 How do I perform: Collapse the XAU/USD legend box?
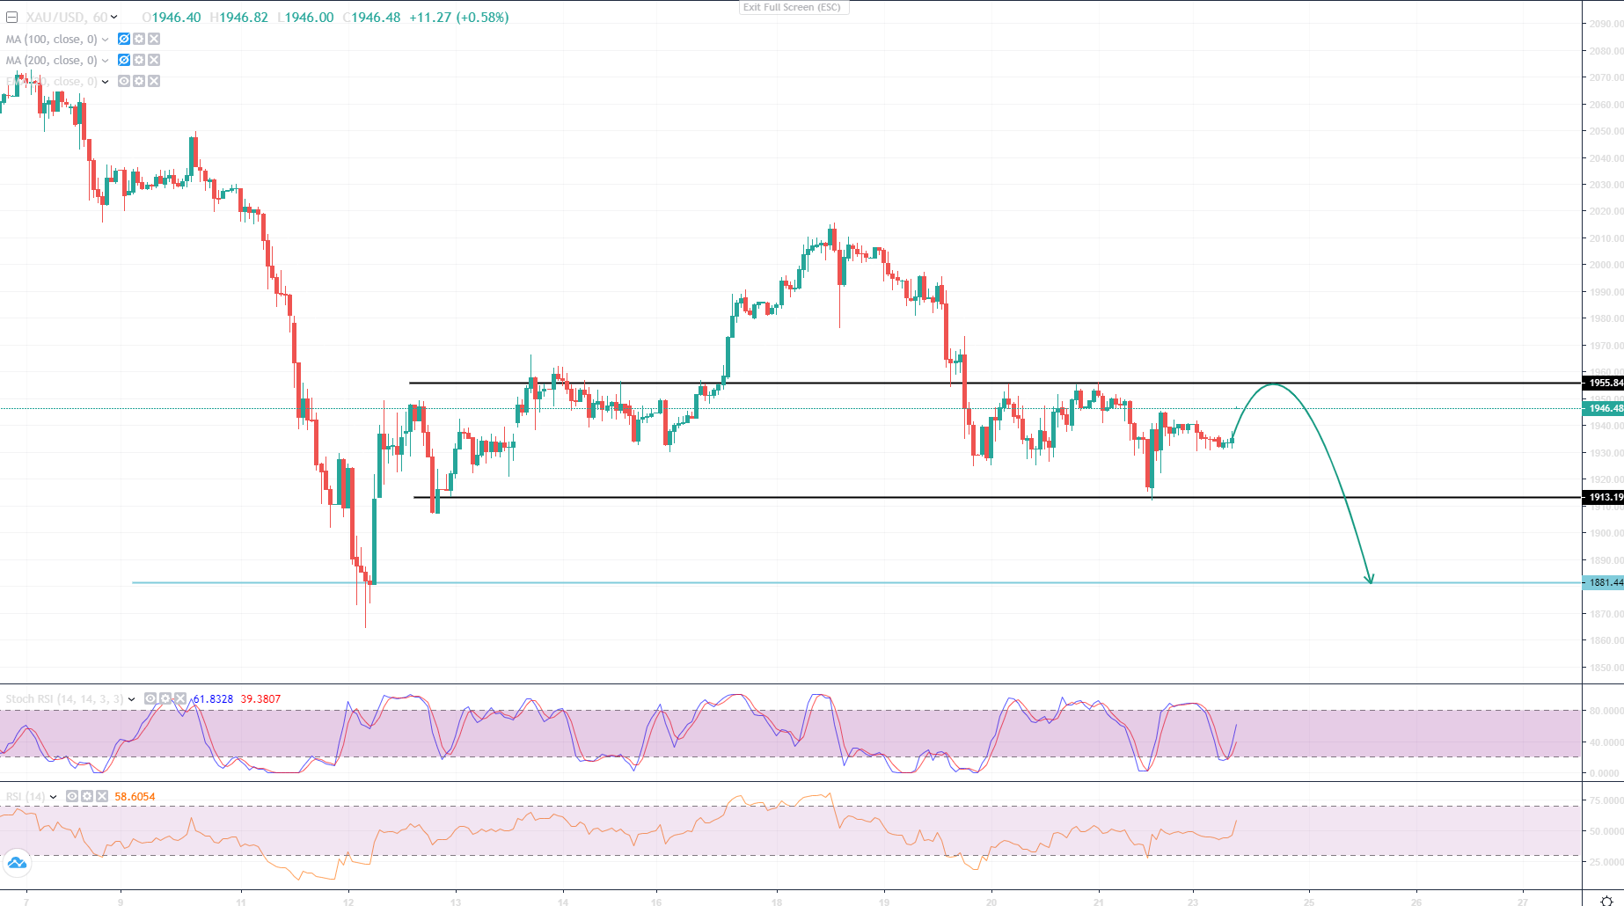(x=11, y=18)
